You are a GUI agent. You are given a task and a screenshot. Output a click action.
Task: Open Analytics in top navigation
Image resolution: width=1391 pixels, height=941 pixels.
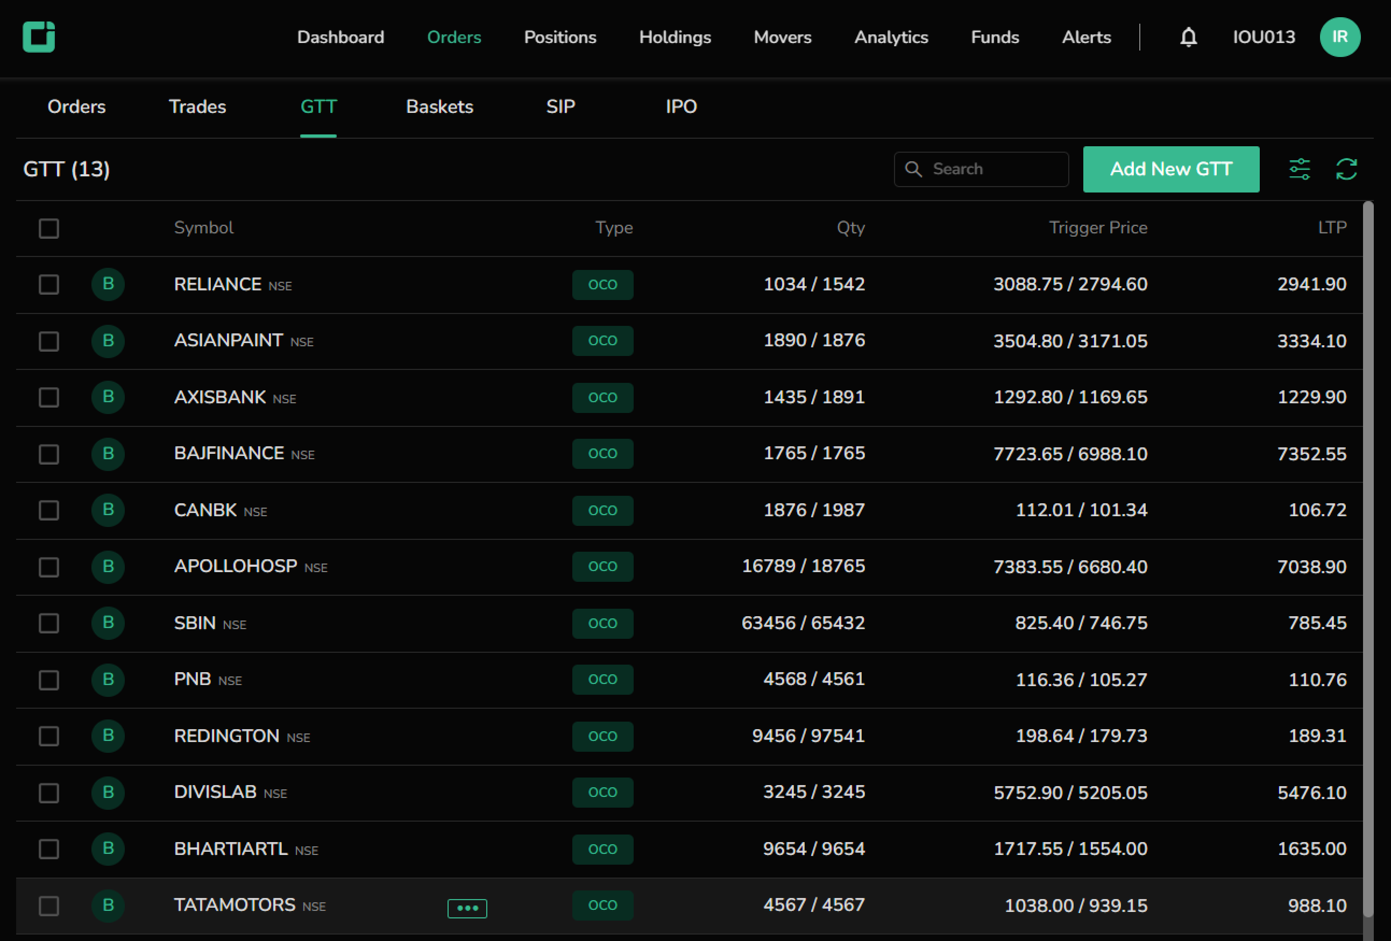pos(891,37)
